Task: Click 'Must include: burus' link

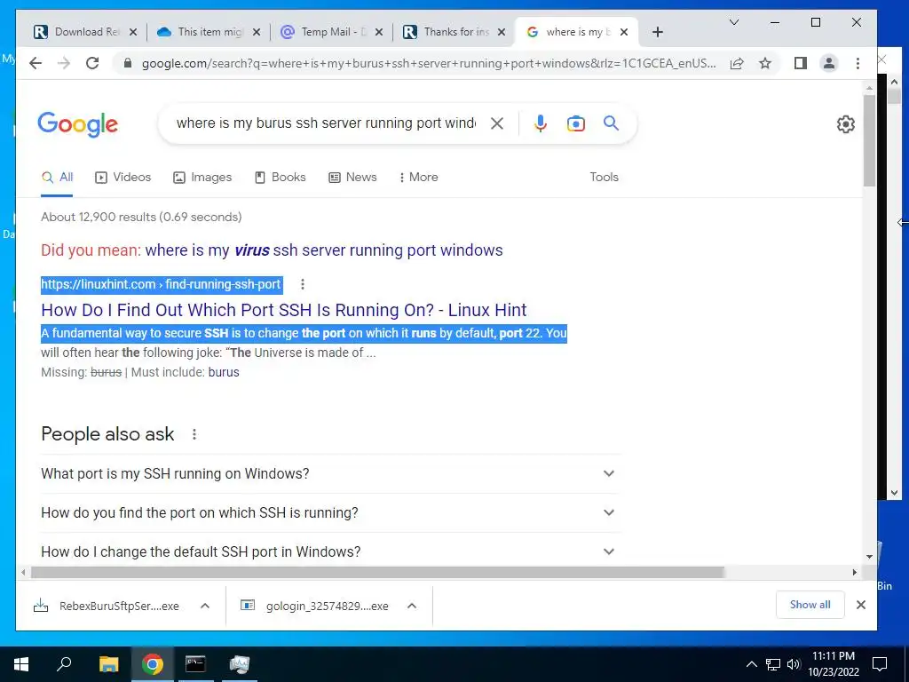Action: click(x=224, y=372)
